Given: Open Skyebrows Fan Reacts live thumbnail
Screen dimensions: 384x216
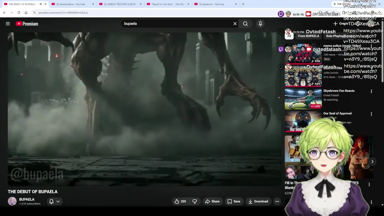Looking at the screenshot, I should (303, 99).
